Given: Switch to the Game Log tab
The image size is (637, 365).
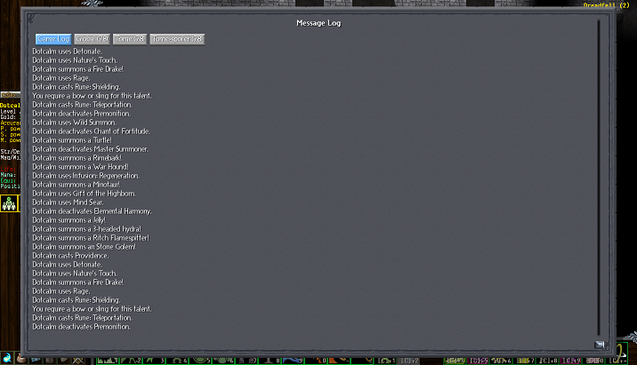Looking at the screenshot, I should click(x=53, y=39).
